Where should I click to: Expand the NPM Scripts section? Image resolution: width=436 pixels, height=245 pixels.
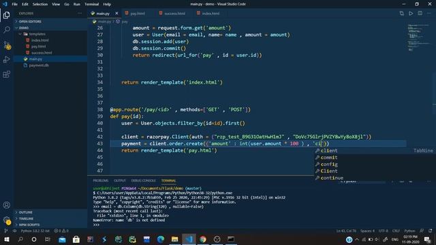pos(50,225)
